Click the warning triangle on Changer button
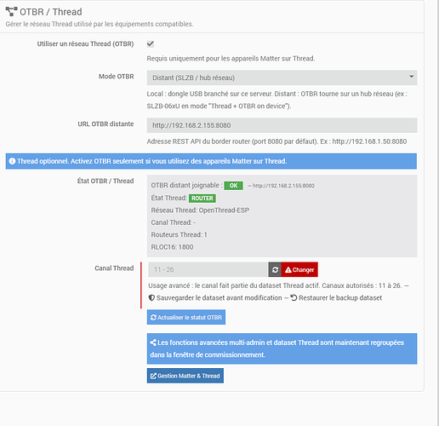The image size is (439, 426). 288,269
